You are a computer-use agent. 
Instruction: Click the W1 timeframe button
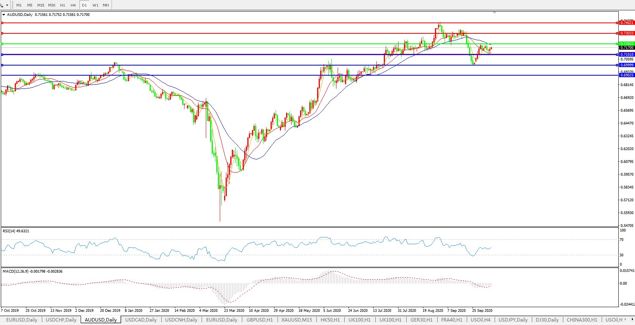point(95,5)
